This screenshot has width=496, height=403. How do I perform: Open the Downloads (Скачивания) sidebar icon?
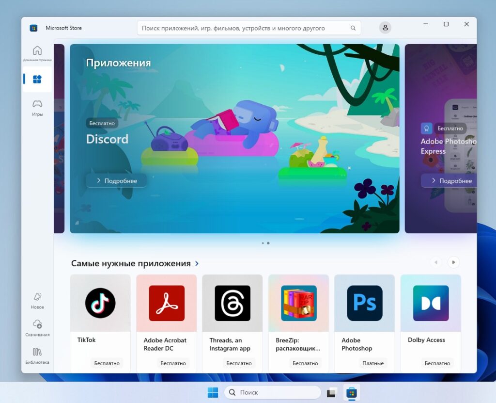37,328
